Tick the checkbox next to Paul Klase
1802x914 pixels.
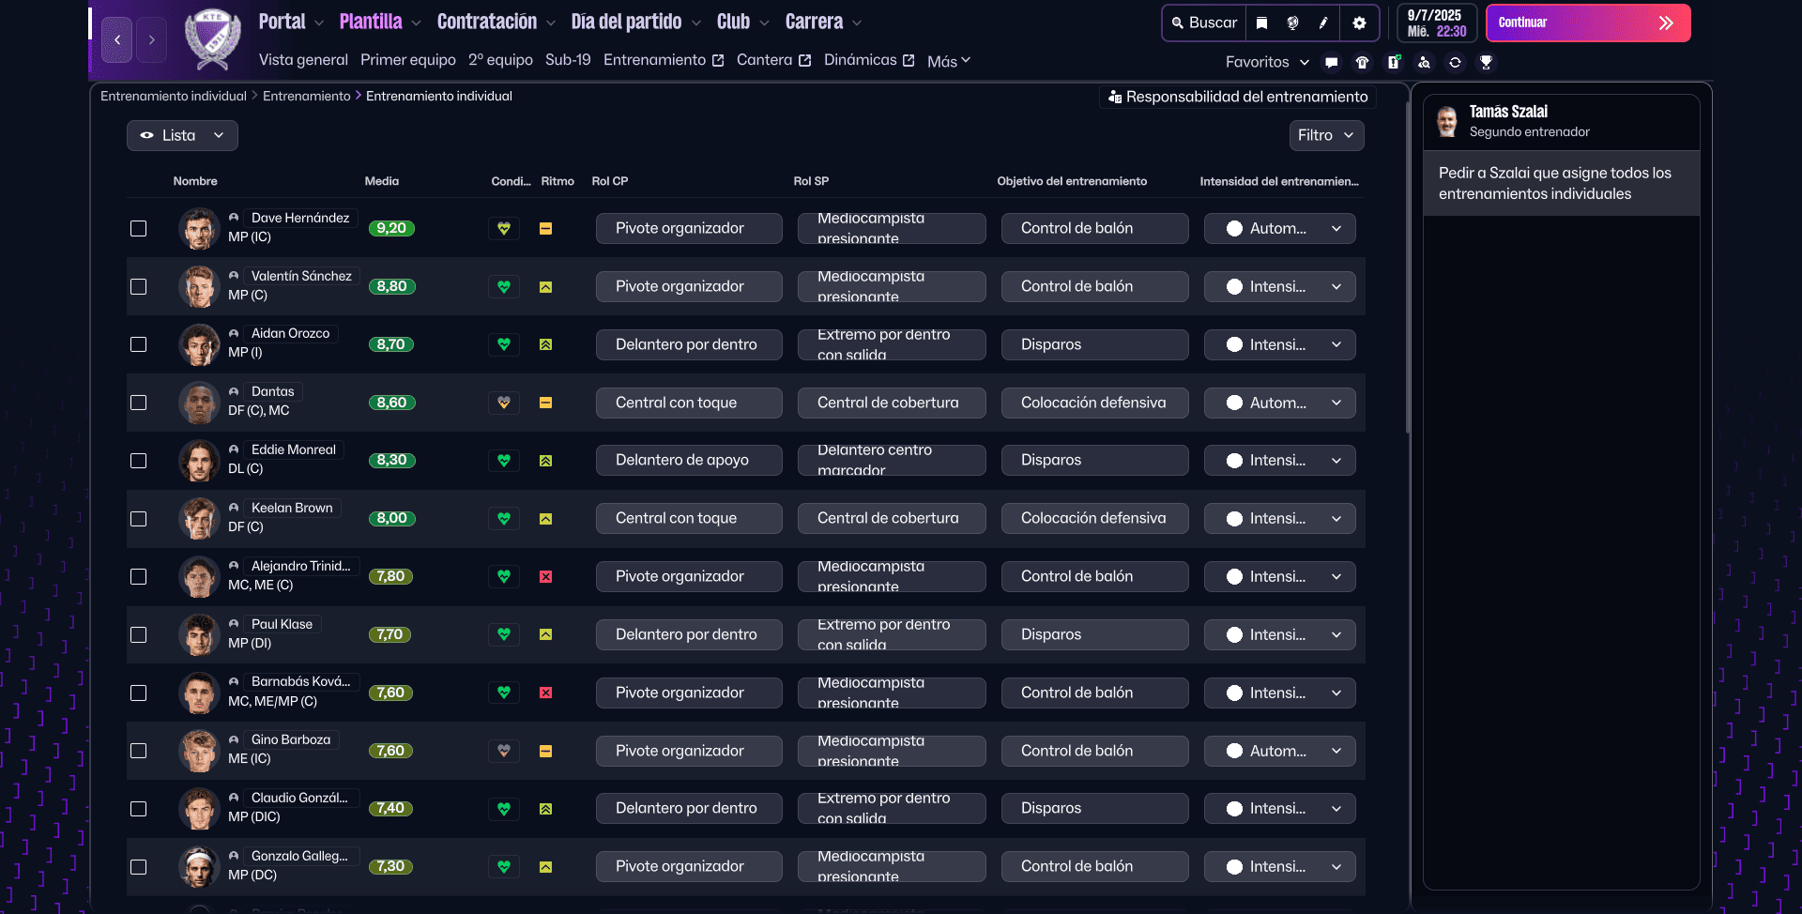coord(139,635)
